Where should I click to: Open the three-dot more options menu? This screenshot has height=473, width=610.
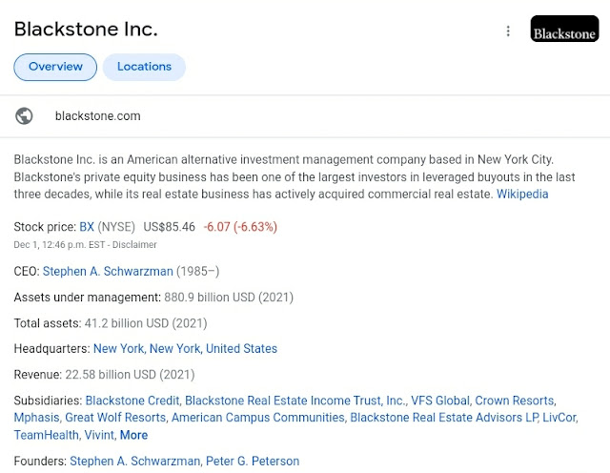point(508,31)
